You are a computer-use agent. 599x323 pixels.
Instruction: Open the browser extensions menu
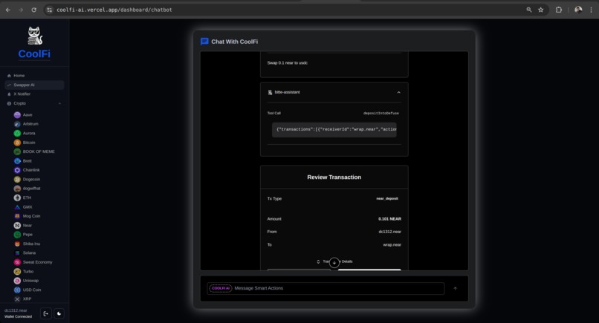[559, 10]
